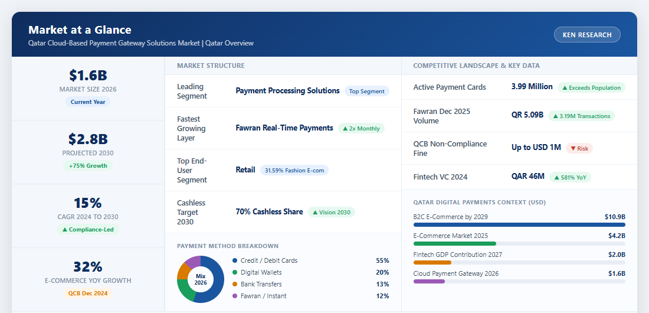Viewport: 649px width, 313px height.
Task: Click the Cloud Payment Gateway 2026 purple bar
Action: coord(429,282)
